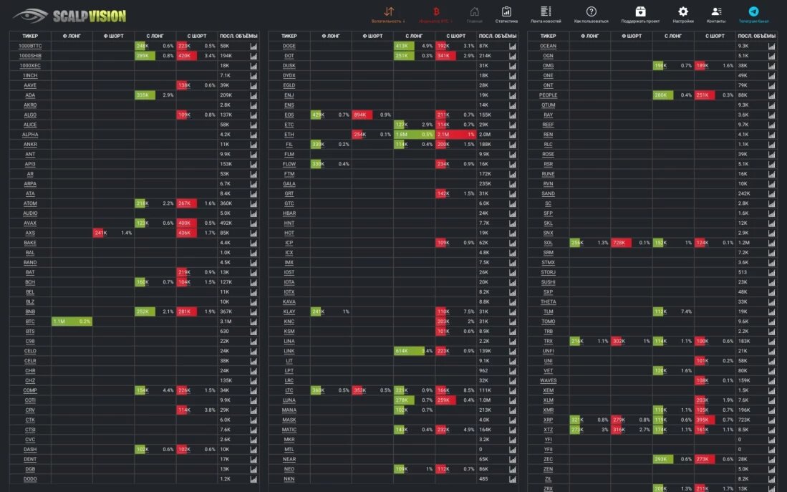Viewport: 787px width, 492px height.
Task: Open chart icon for COMP row
Action: click(254, 390)
